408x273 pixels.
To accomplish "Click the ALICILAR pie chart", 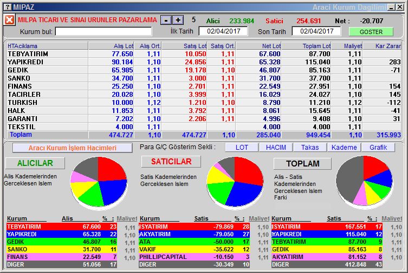I will [99, 182].
